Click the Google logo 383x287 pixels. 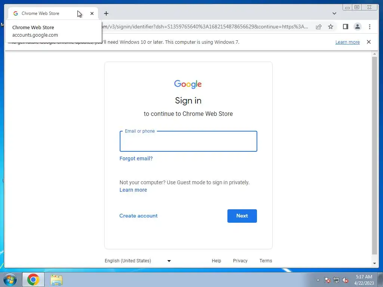188,84
